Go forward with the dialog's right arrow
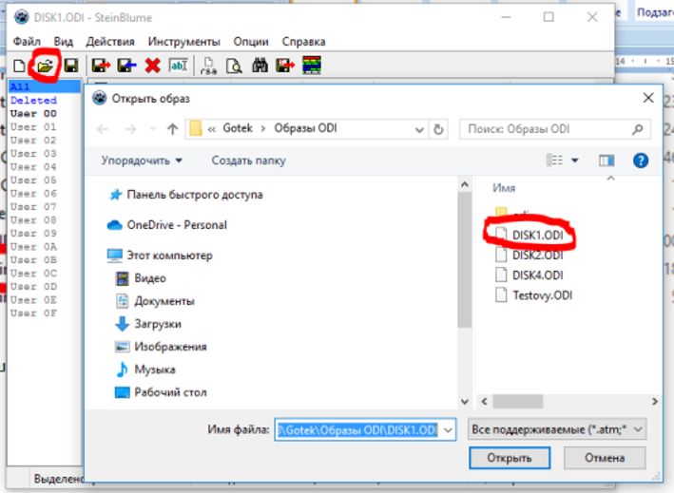 pyautogui.click(x=130, y=129)
